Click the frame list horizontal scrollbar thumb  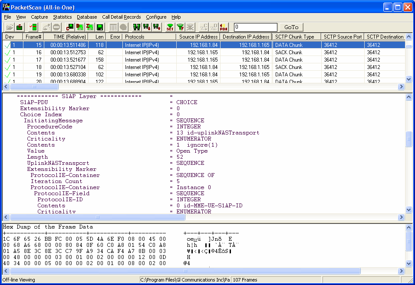(x=34, y=86)
